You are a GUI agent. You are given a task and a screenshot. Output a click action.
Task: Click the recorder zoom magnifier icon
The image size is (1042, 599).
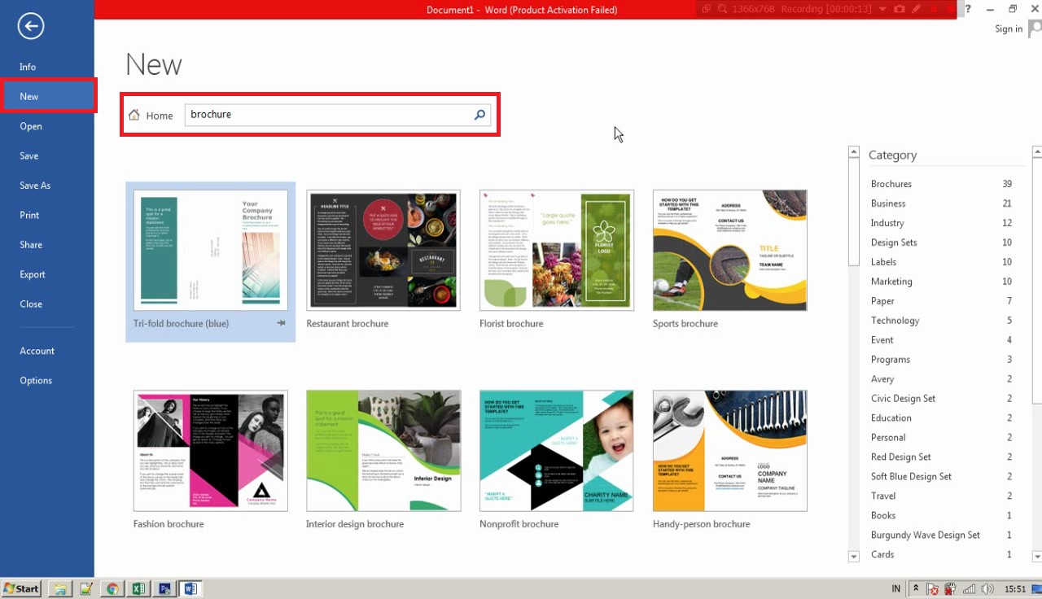[723, 9]
